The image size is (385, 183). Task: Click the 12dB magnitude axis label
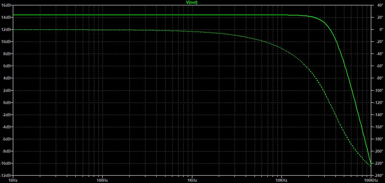coord(6,29)
